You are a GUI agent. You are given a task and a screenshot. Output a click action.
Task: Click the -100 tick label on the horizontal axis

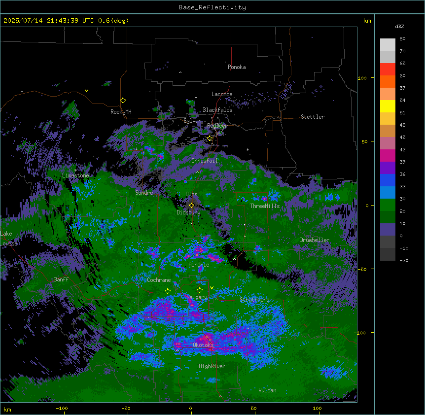point(62,408)
